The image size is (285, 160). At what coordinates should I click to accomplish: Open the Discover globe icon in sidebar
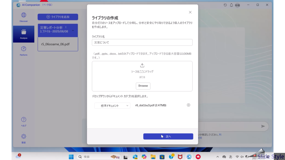24,15
